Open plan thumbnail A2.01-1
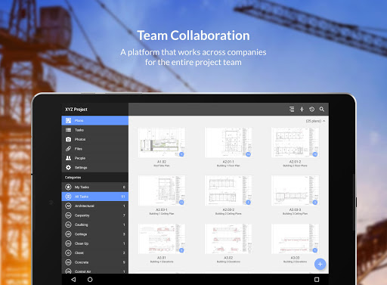387x285 pixels. click(228, 143)
